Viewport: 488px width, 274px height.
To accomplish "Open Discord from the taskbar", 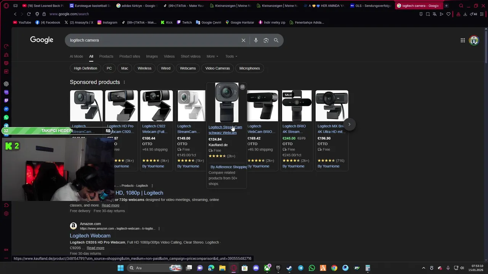I will [256, 268].
